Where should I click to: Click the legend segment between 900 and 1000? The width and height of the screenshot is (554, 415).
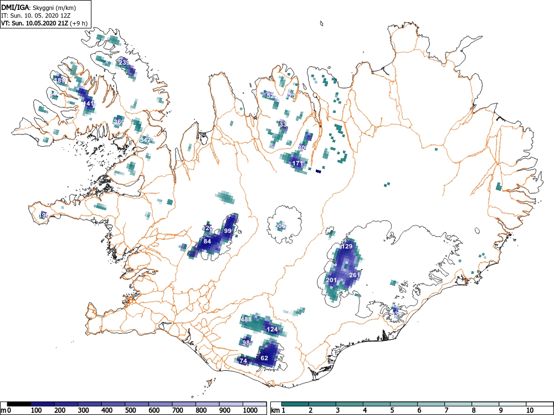pos(231,404)
